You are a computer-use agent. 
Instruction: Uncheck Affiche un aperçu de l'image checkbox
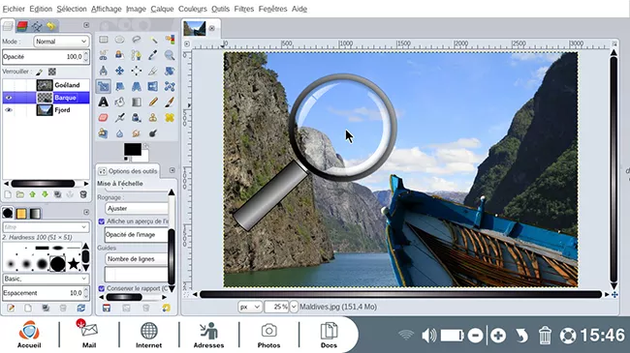tap(101, 221)
